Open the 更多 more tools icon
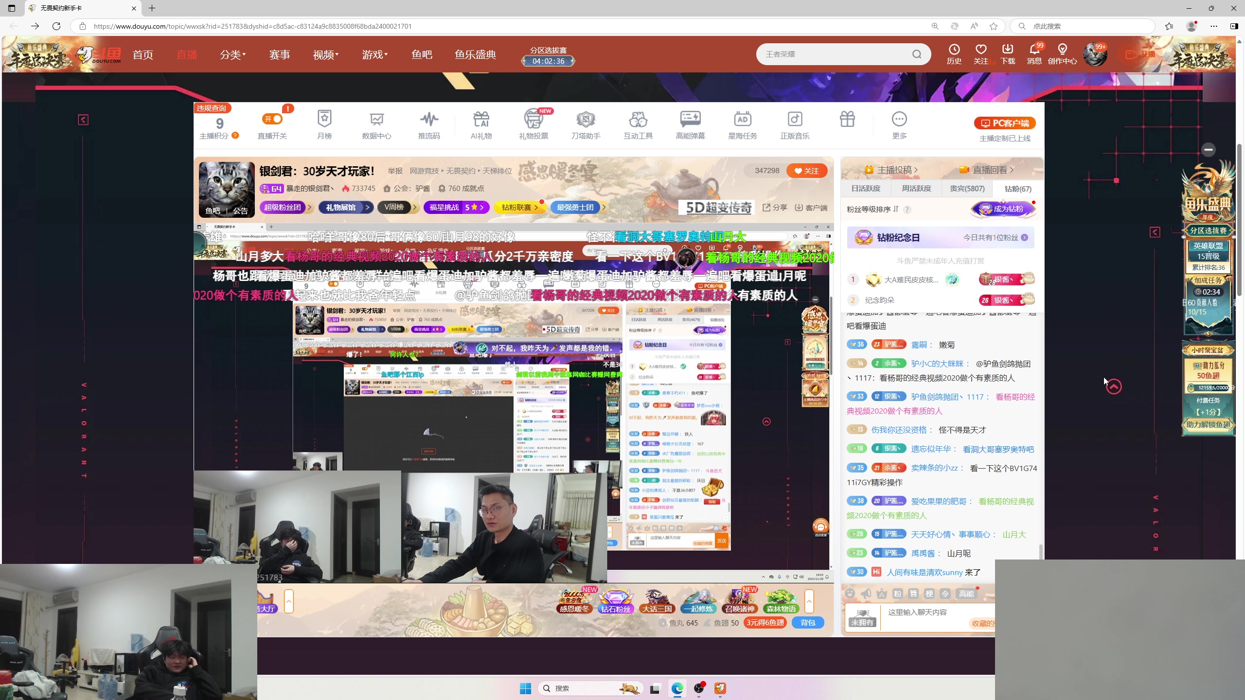The image size is (1245, 700). [x=899, y=125]
